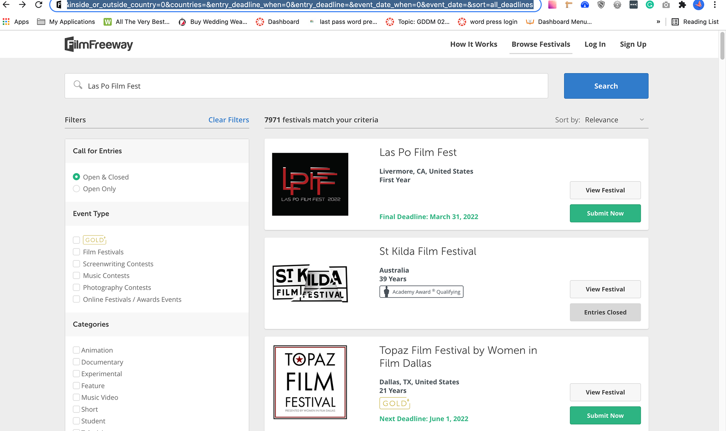The width and height of the screenshot is (726, 431).
Task: Check the Documentary category checkbox
Action: tap(76, 362)
